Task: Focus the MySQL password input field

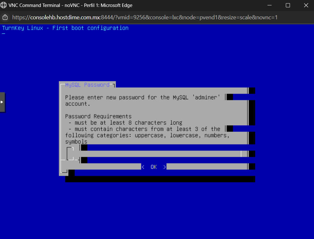Action: tap(158, 154)
